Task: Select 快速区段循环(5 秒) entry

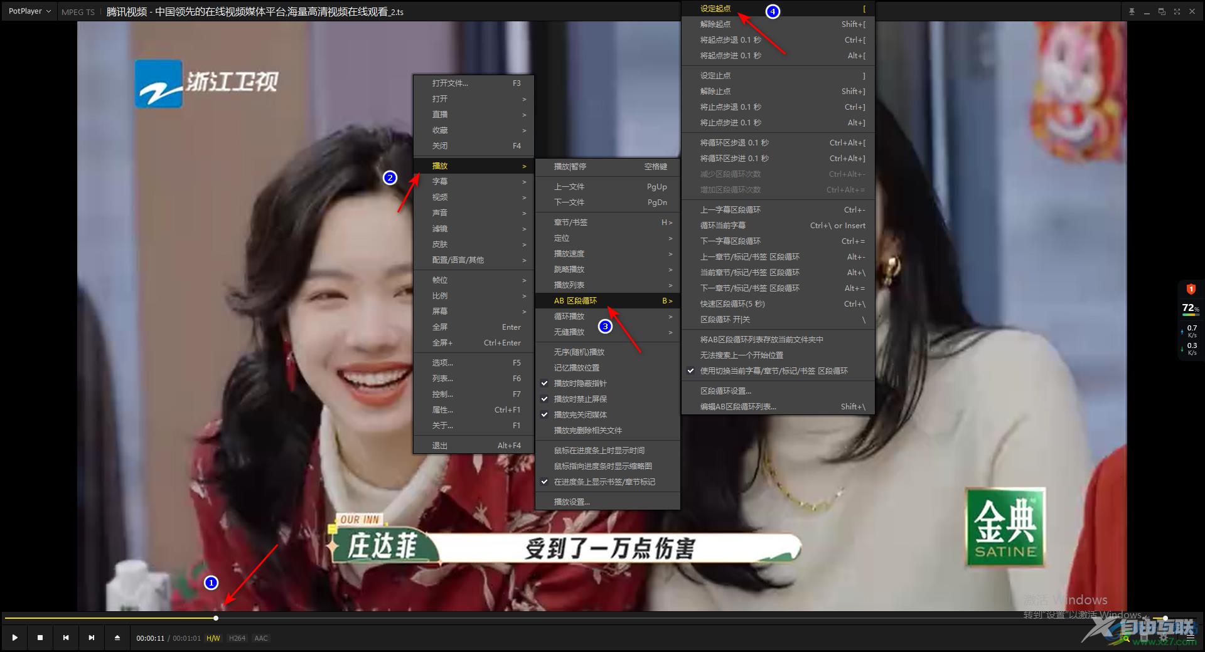Action: (778, 303)
